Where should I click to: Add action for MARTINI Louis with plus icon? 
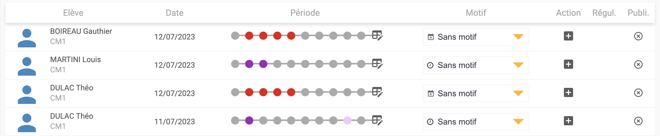pyautogui.click(x=568, y=64)
